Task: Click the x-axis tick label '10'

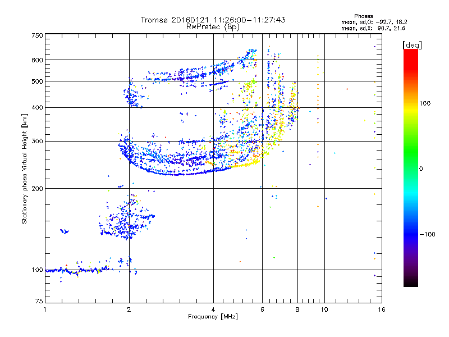Action: tap(324, 309)
